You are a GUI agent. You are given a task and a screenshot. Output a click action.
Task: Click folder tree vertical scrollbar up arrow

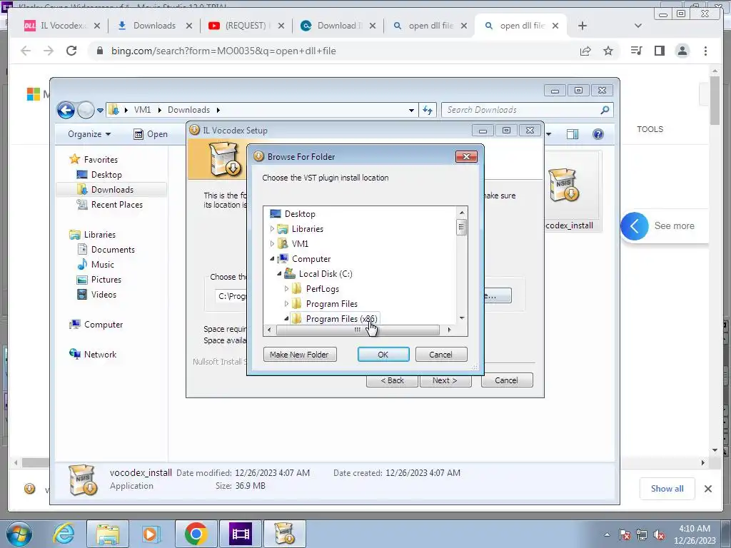pos(462,213)
